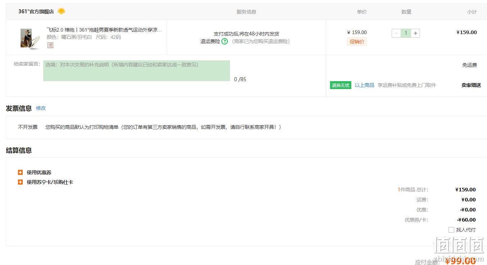Click the 0 /85 character counter
Viewport: 487px width, 265px height.
tap(240, 79)
